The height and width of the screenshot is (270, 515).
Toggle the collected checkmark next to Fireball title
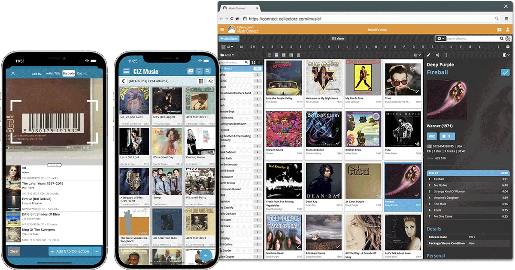coord(505,72)
